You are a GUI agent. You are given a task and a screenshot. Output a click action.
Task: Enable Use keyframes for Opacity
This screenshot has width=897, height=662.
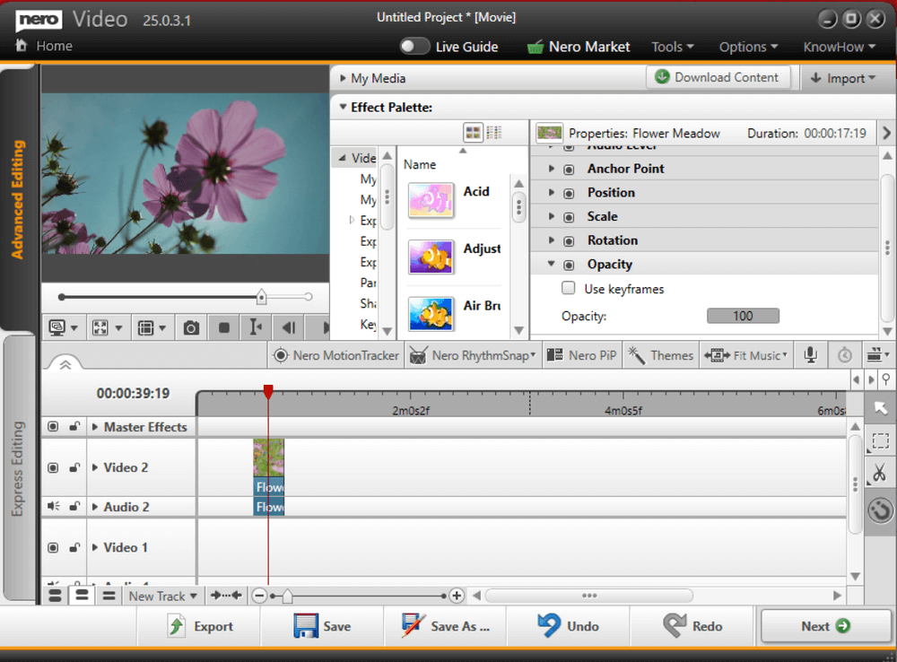point(568,288)
